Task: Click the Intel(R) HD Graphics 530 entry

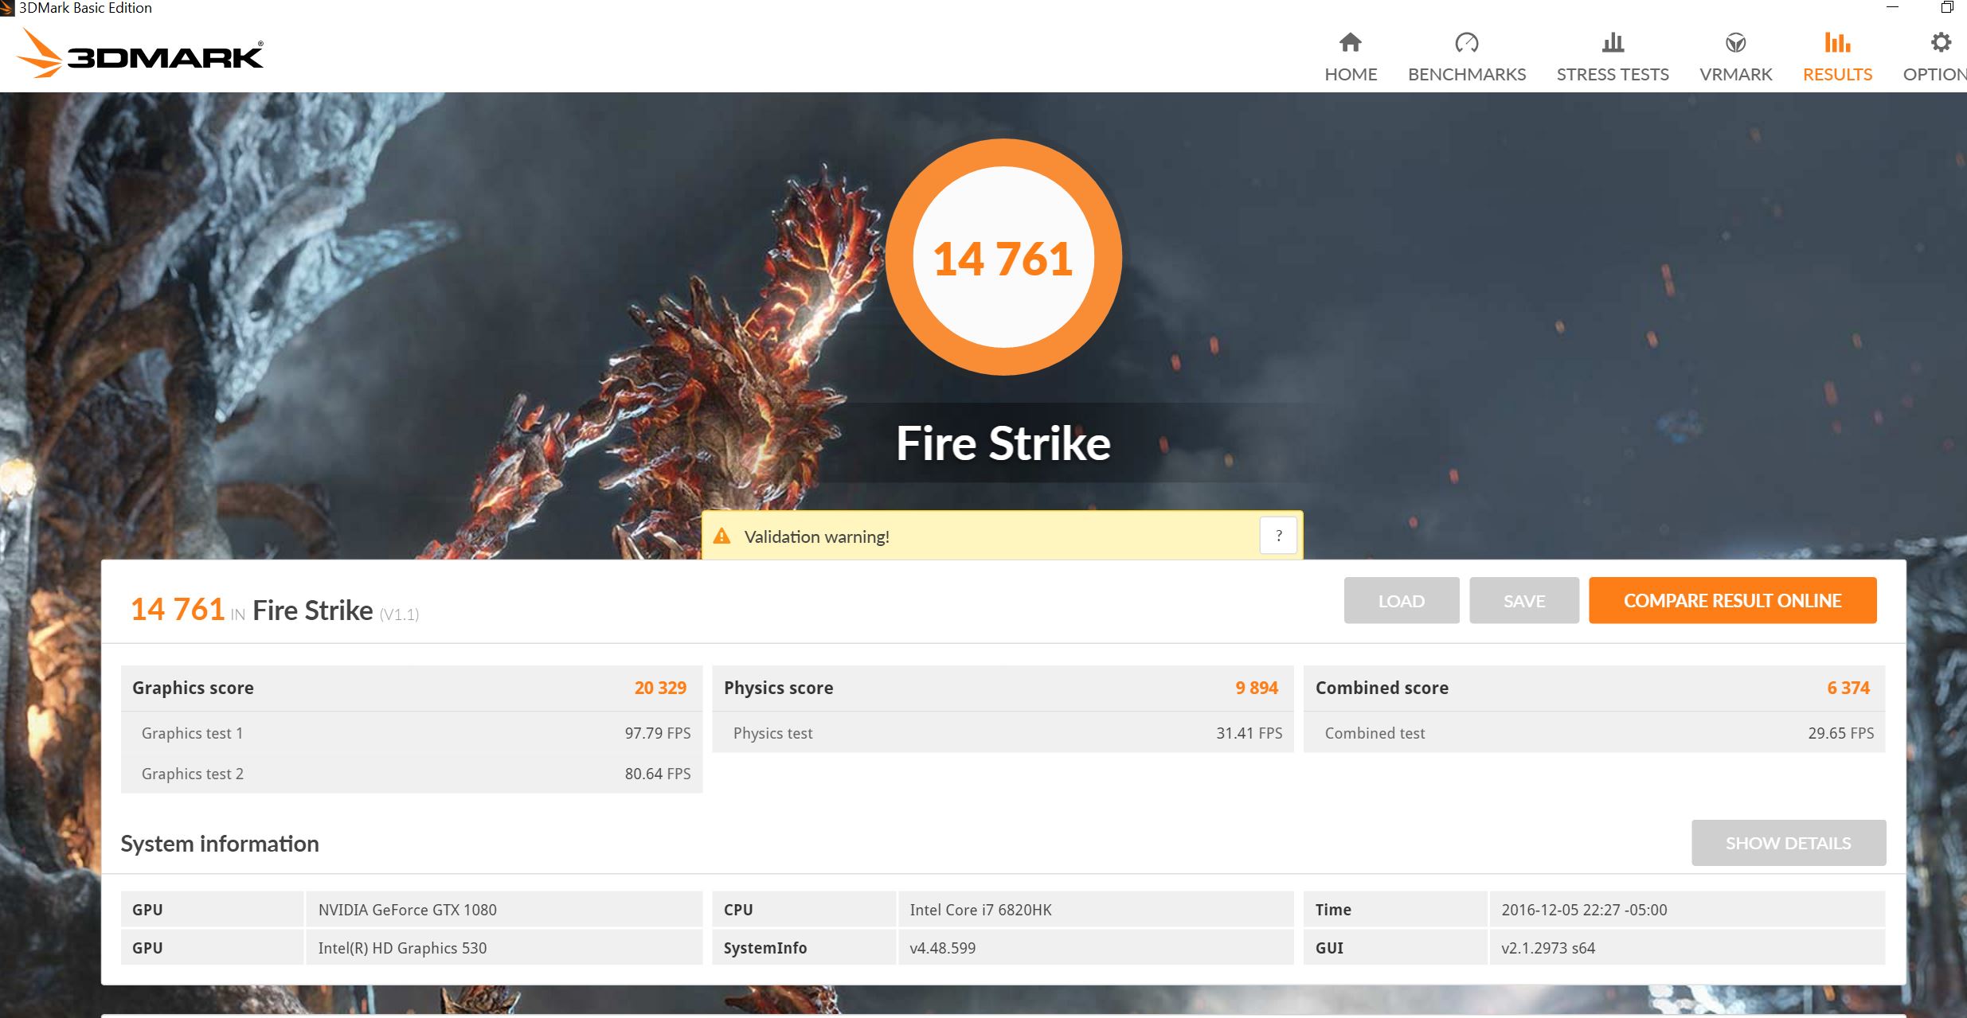Action: pyautogui.click(x=402, y=948)
